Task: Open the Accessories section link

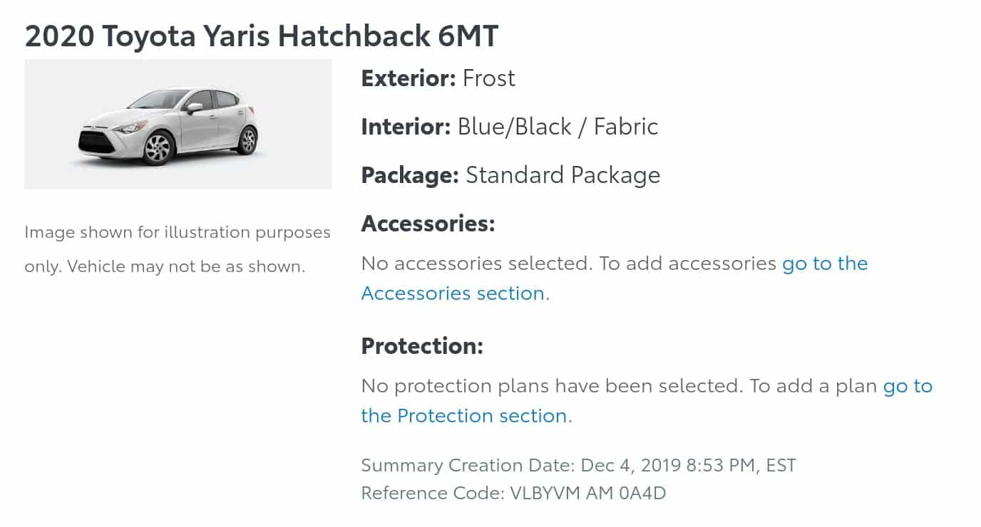Action: (453, 293)
